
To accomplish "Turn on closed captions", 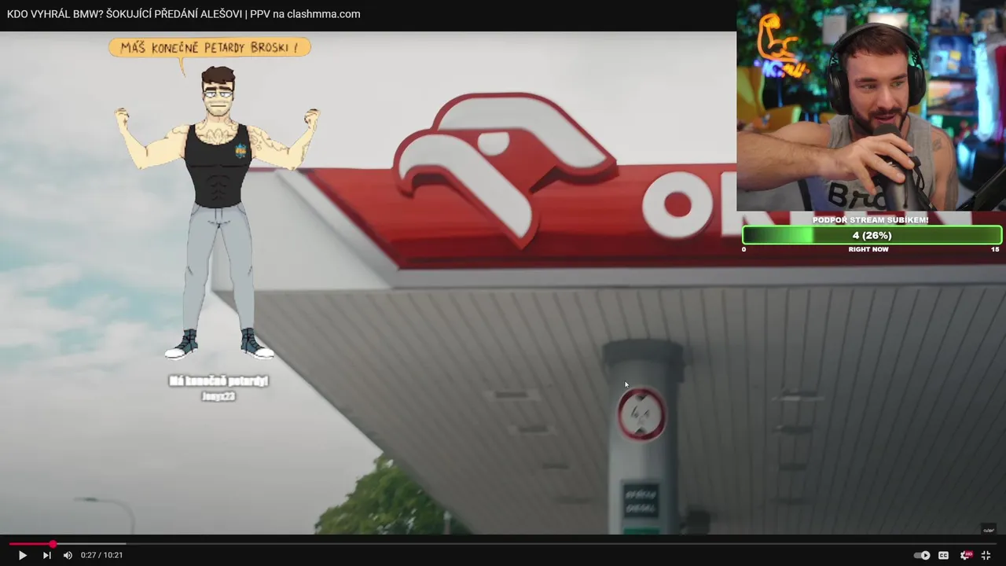I will [x=944, y=555].
